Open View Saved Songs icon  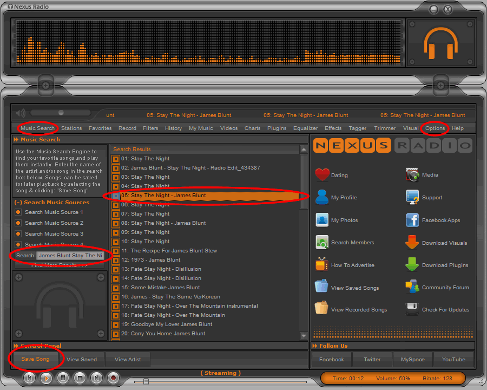321,288
